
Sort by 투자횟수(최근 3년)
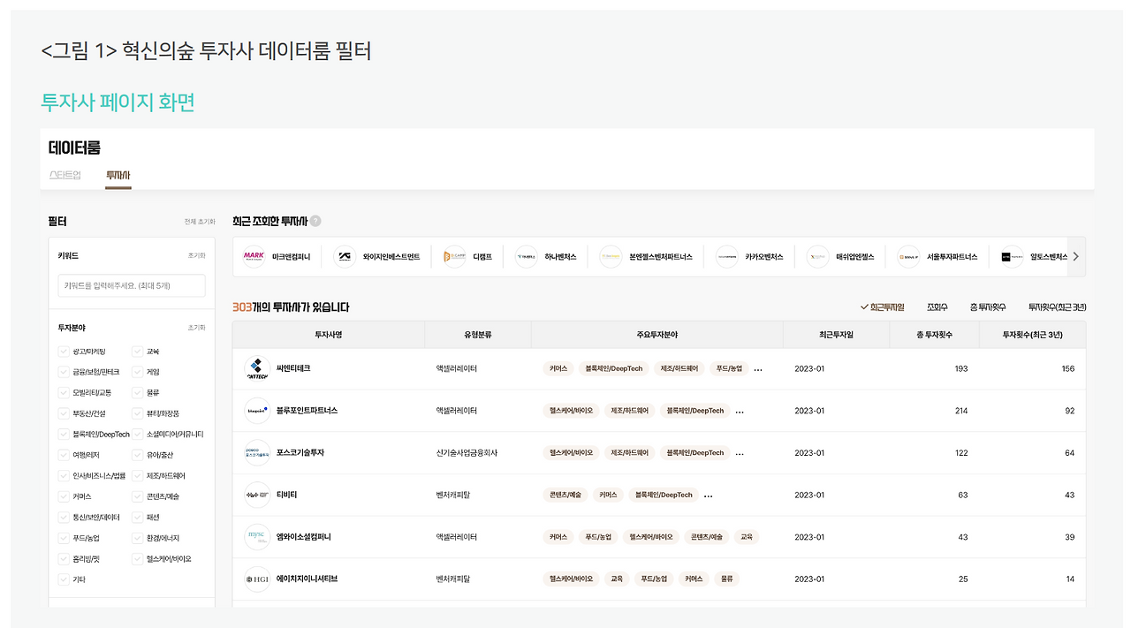tap(1057, 307)
